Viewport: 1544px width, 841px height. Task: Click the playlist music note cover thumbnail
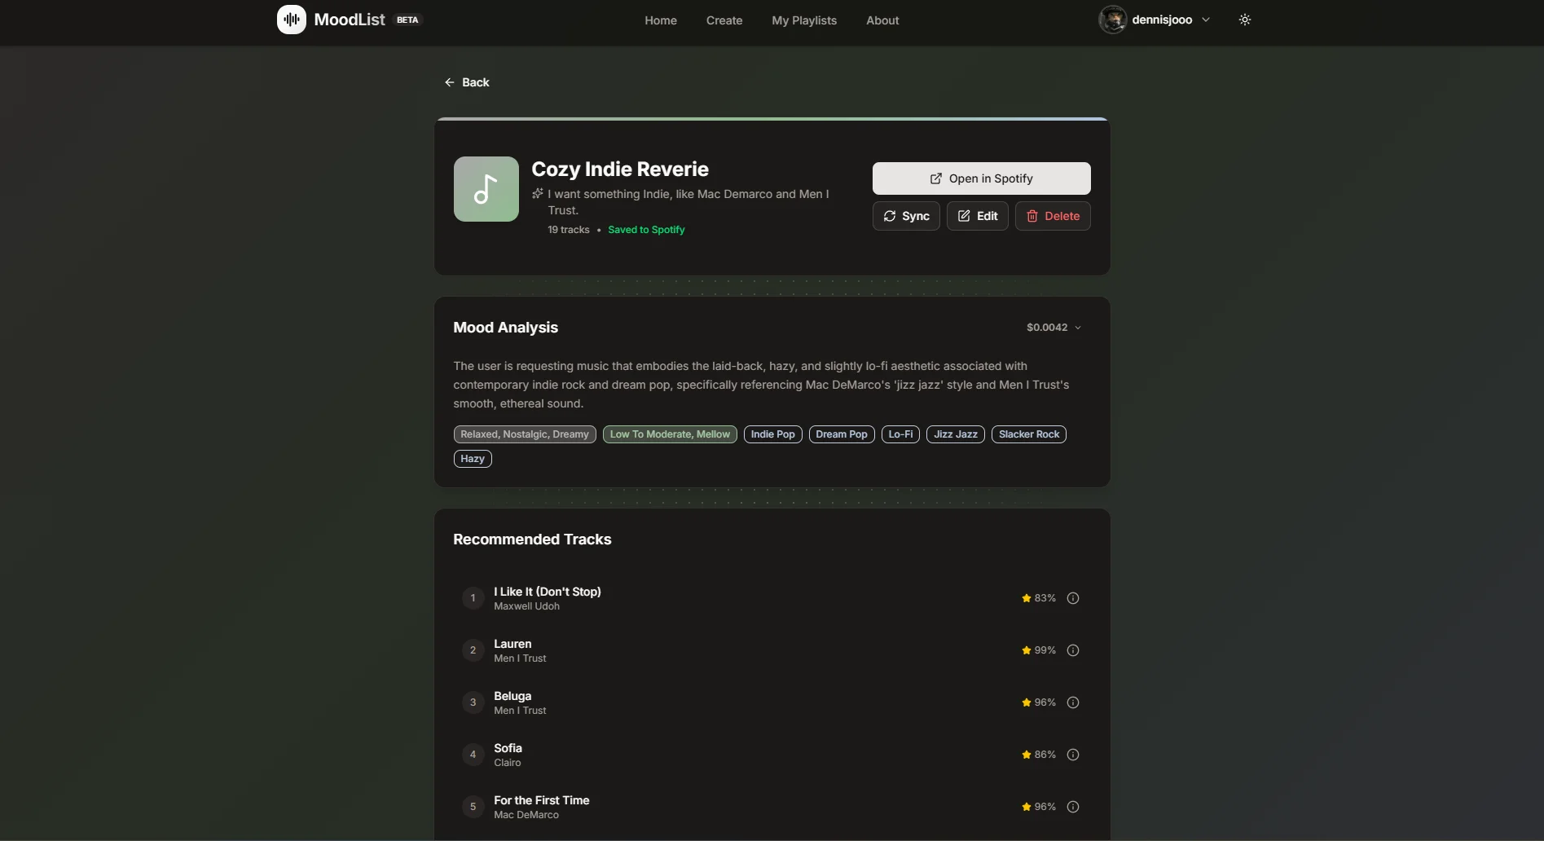486,189
